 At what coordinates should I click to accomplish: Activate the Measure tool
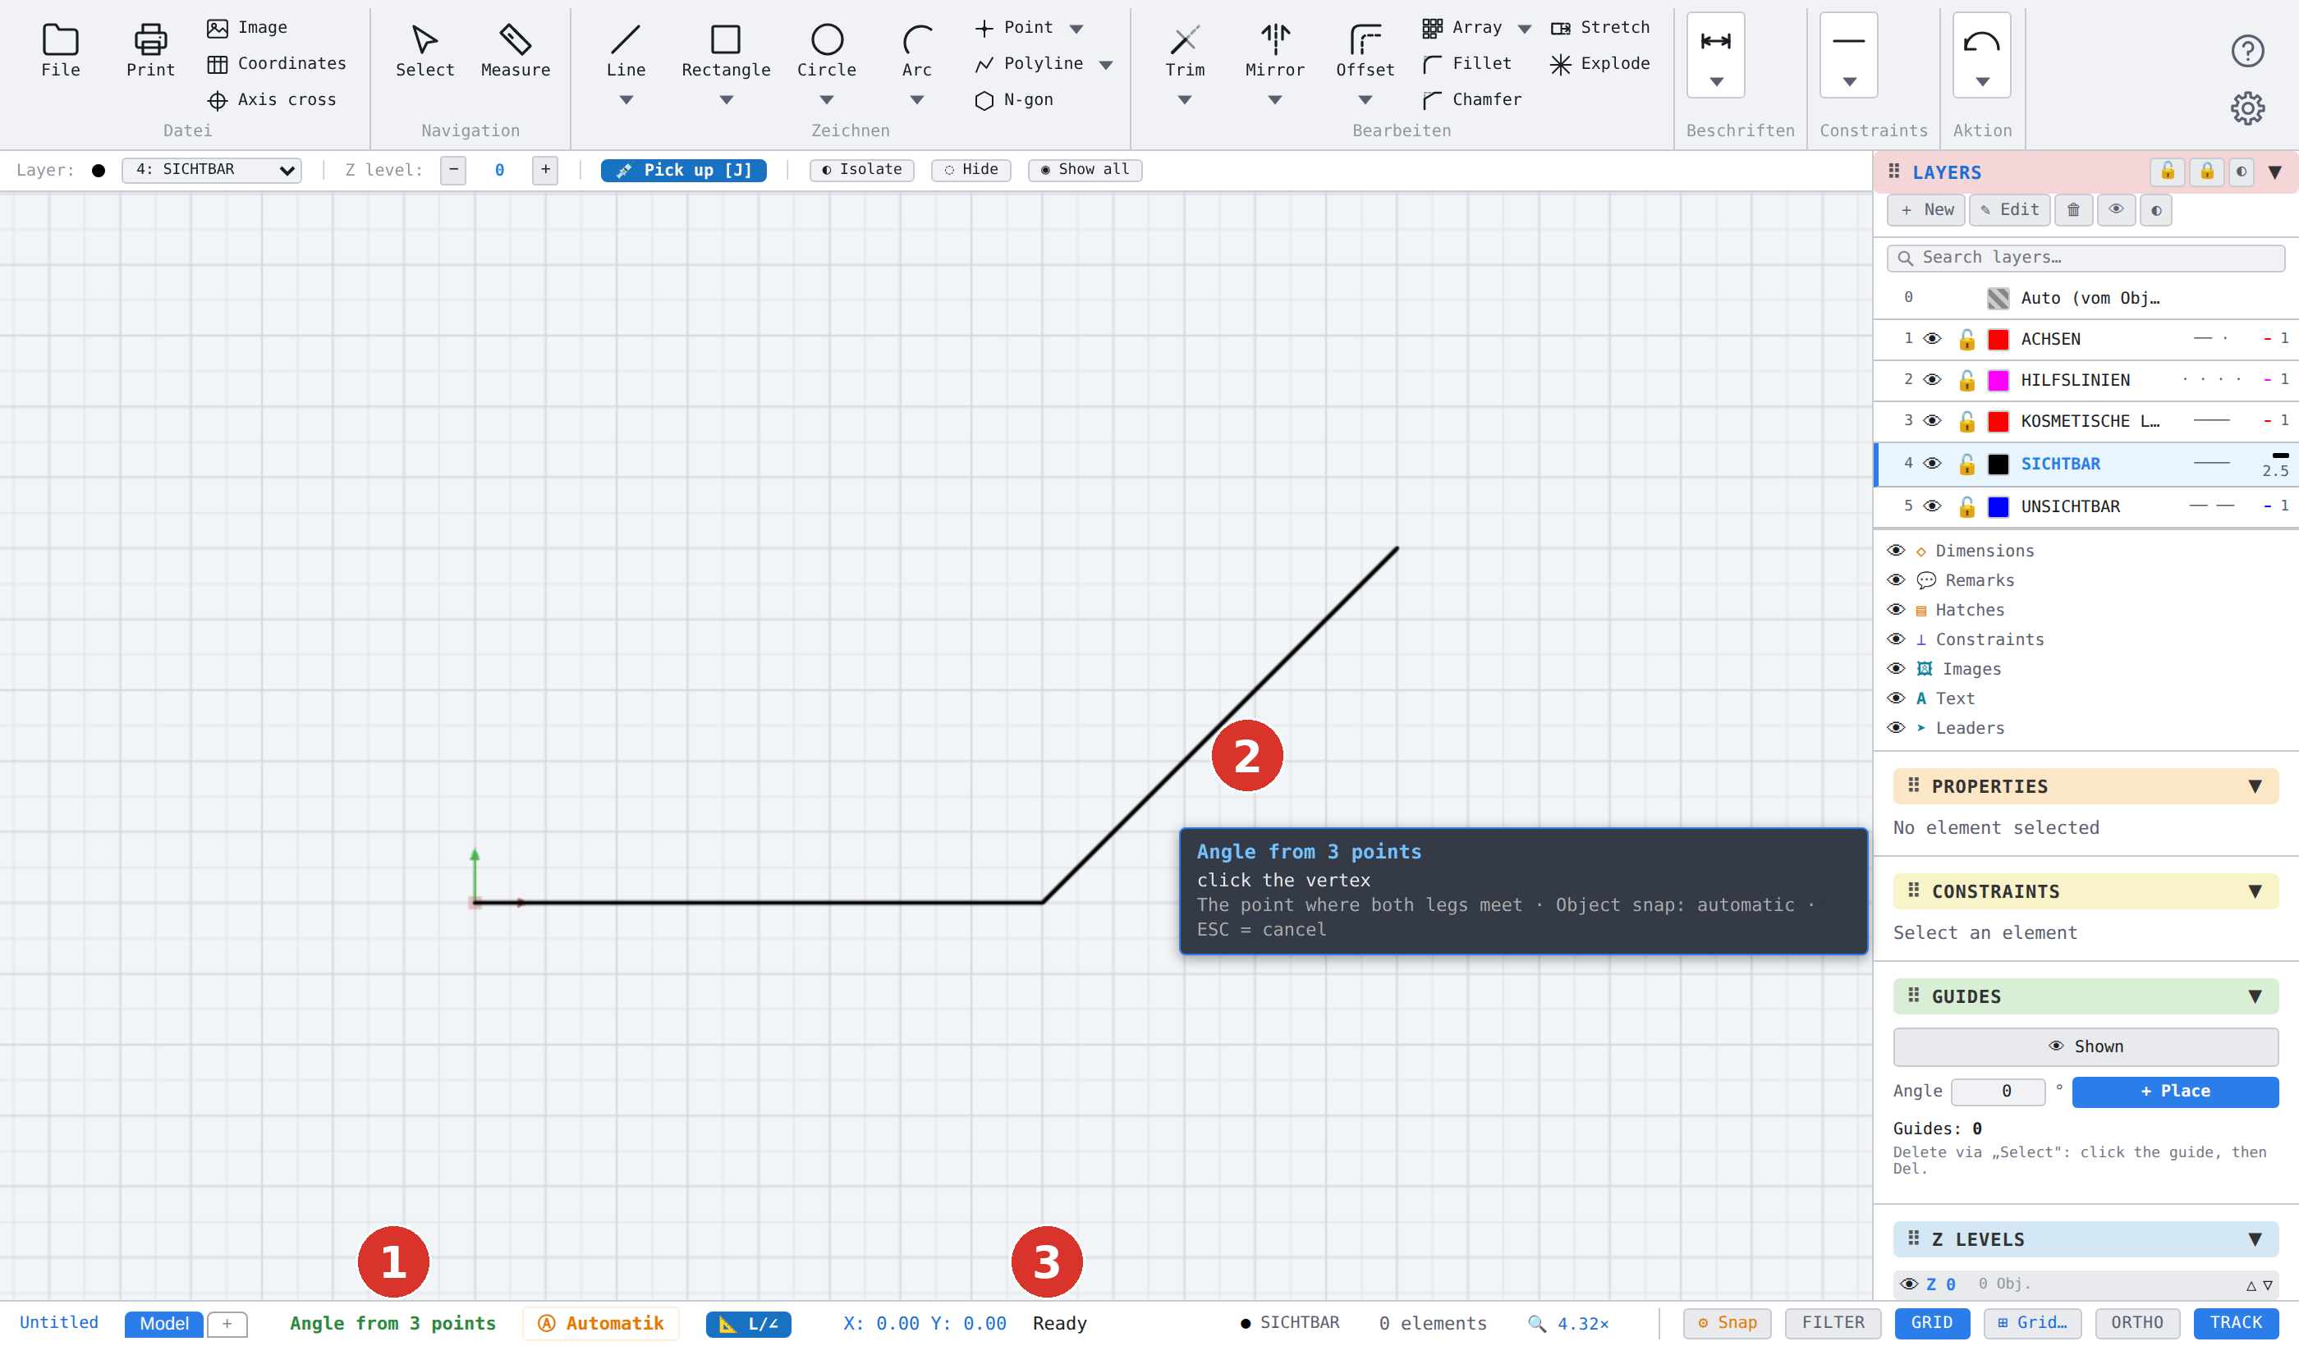point(516,50)
